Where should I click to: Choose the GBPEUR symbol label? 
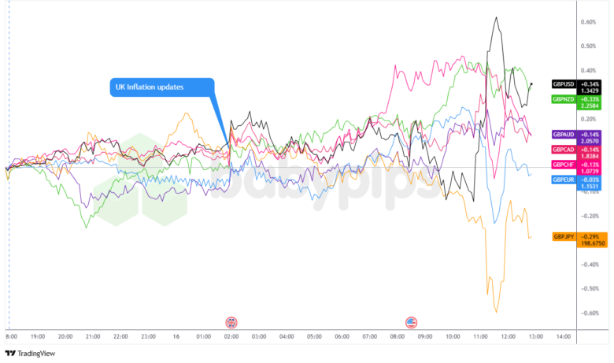pyautogui.click(x=564, y=180)
